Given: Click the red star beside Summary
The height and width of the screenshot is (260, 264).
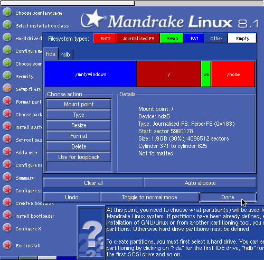Looking at the screenshot, I should (7, 177).
